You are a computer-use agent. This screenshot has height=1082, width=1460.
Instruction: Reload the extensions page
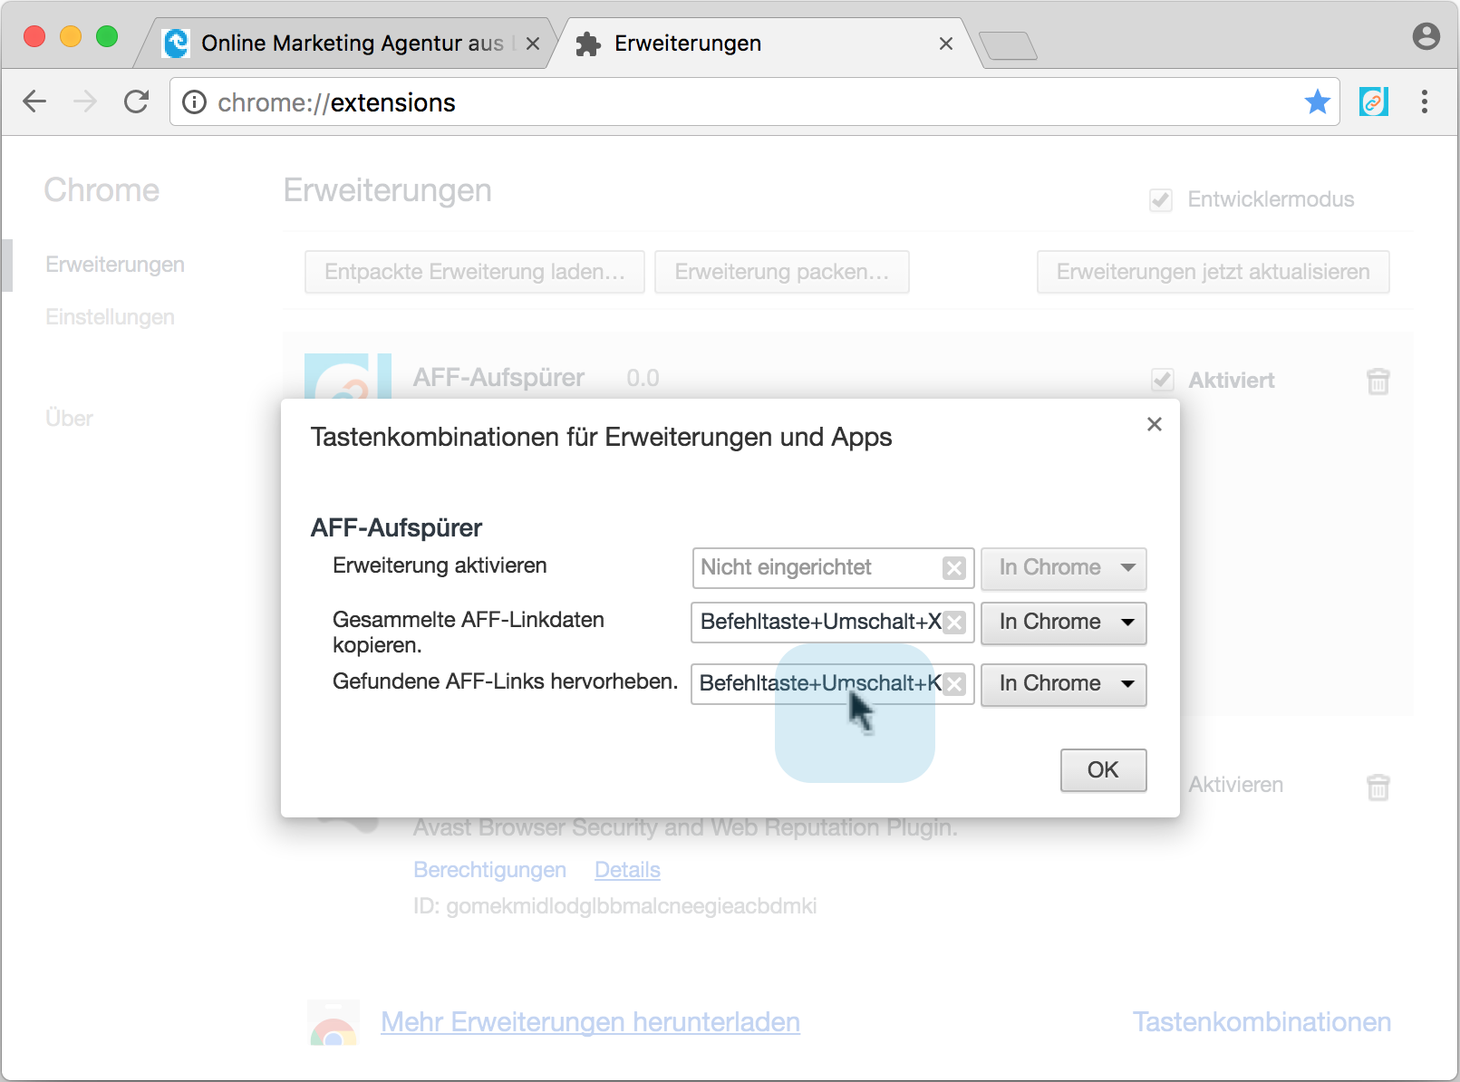(x=136, y=101)
